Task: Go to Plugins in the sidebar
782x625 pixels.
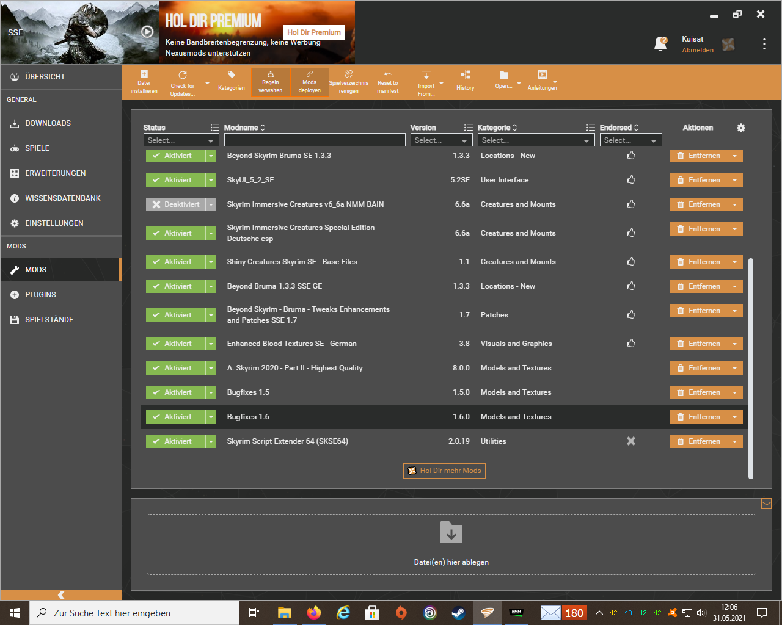Action: pyautogui.click(x=40, y=295)
